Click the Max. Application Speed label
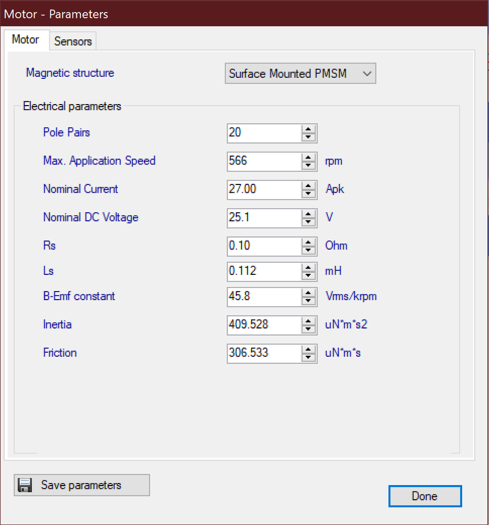 click(x=99, y=161)
